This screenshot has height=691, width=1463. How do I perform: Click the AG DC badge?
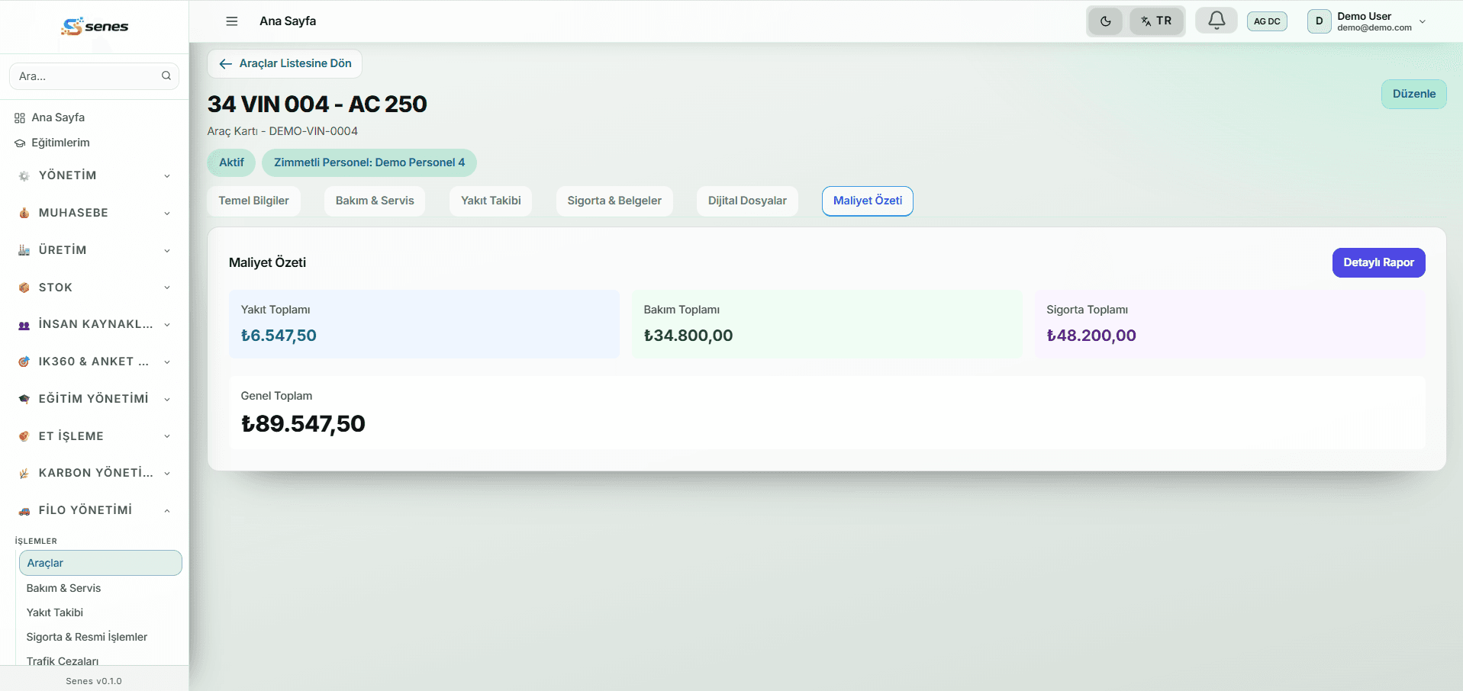point(1267,21)
